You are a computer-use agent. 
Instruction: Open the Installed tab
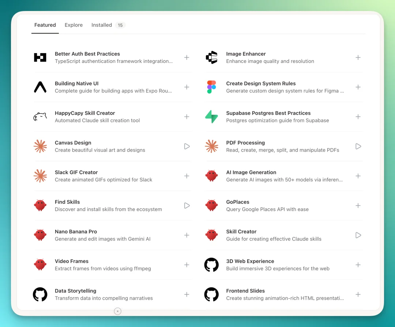click(x=102, y=25)
